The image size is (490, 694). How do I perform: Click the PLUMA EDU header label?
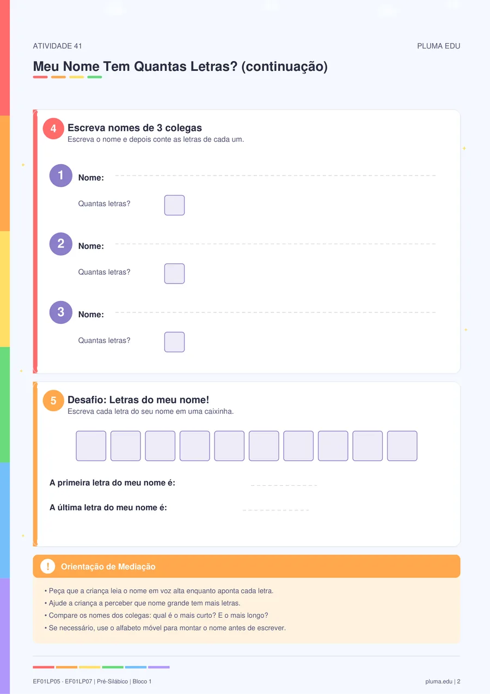pos(439,46)
